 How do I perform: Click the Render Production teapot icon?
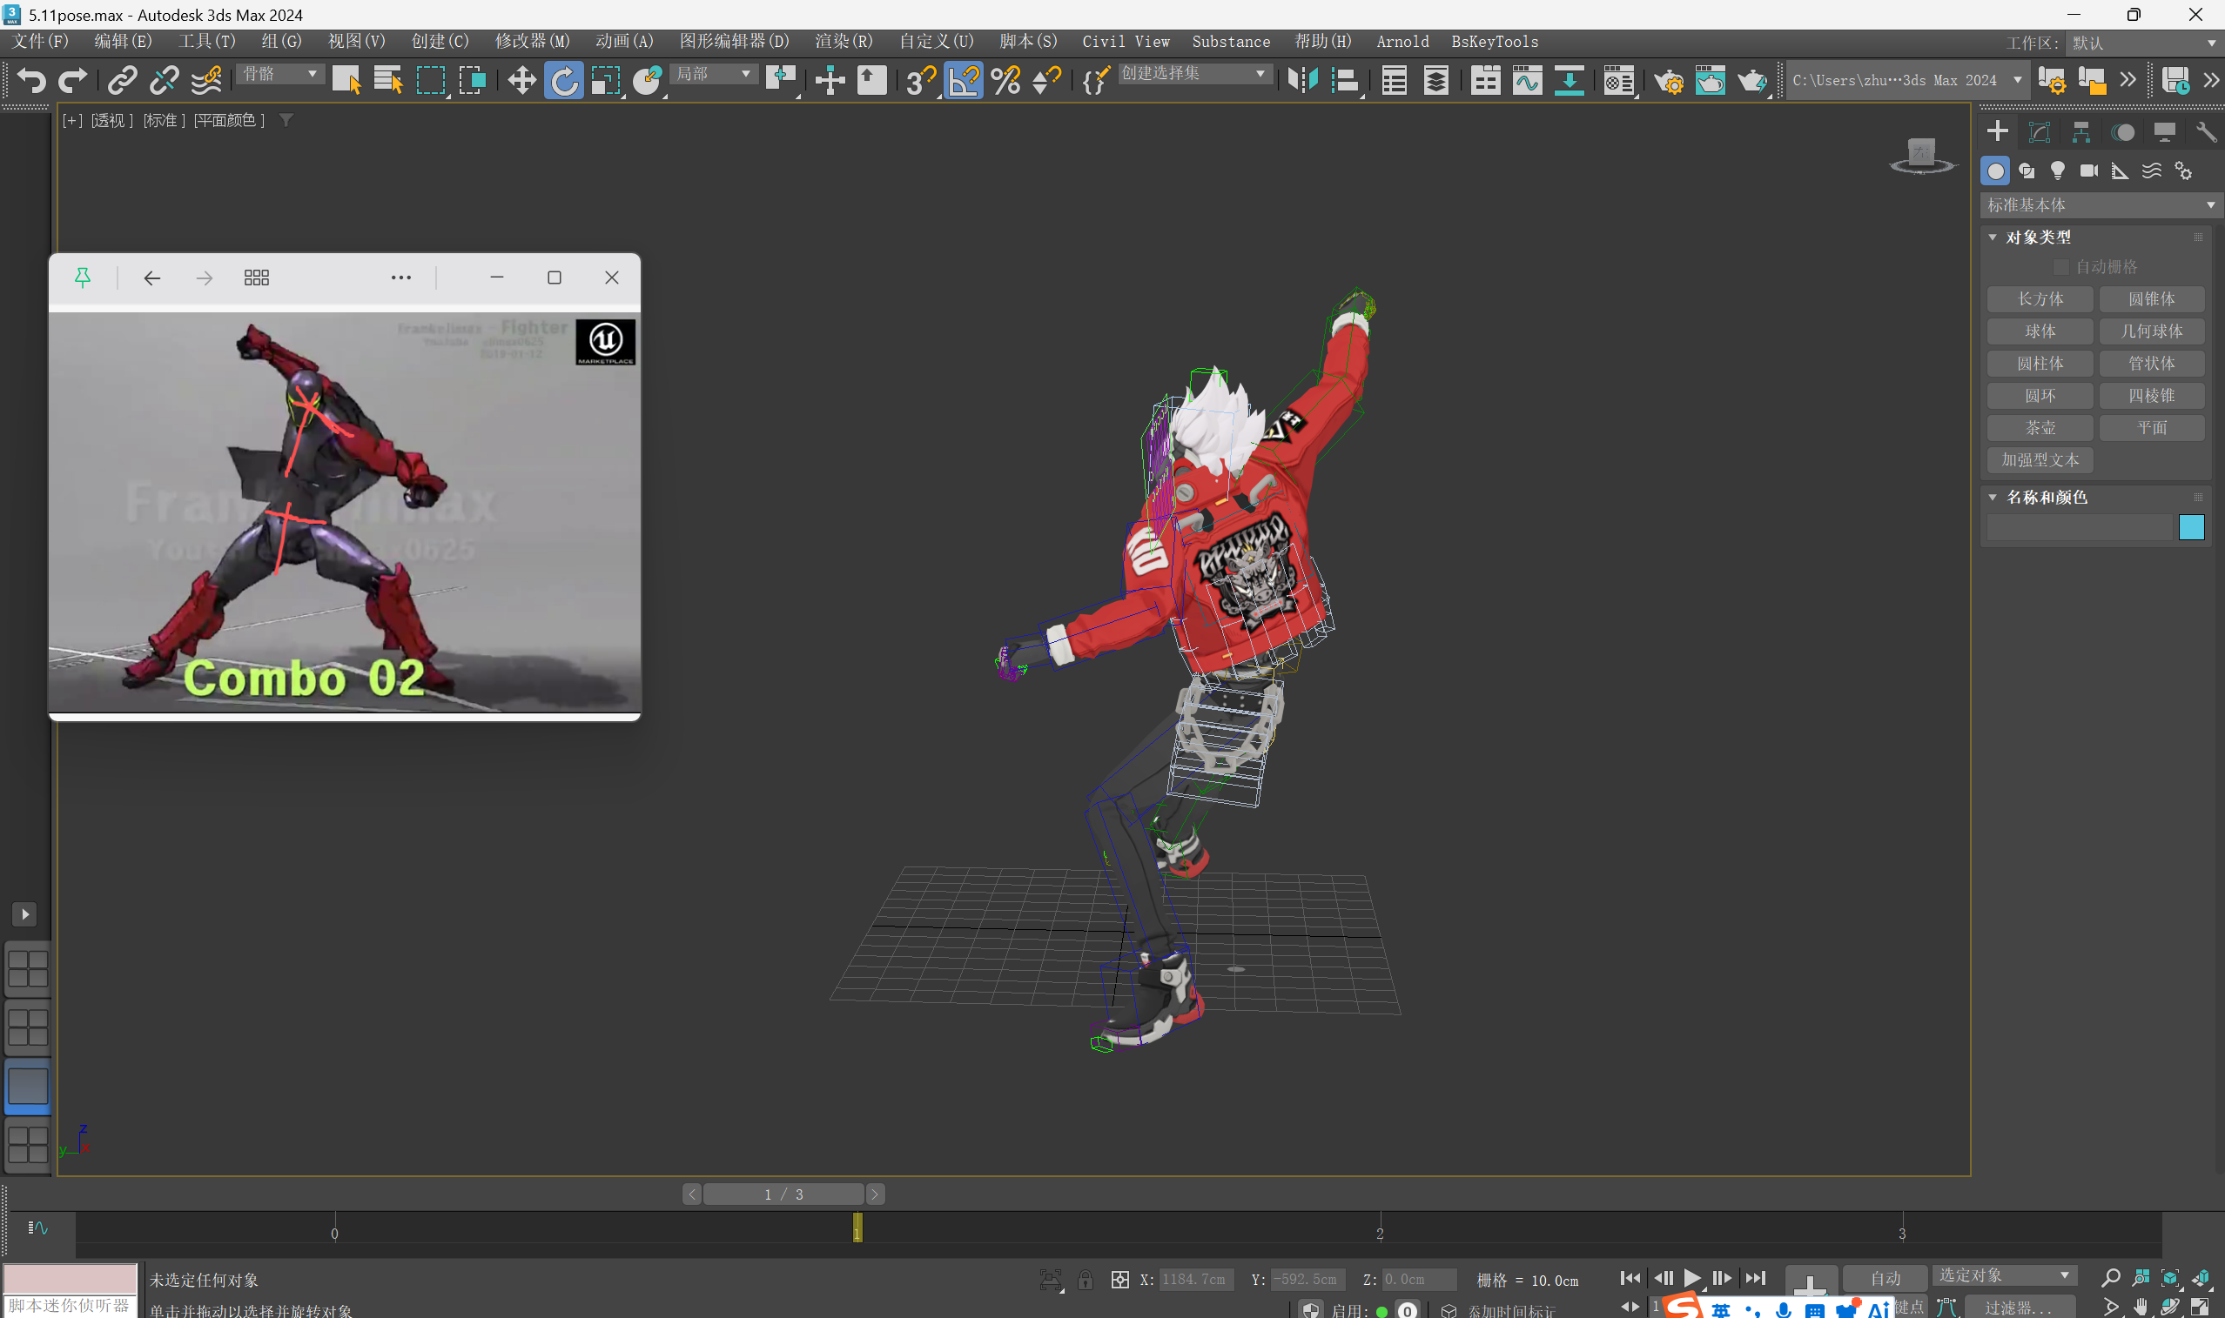click(1752, 81)
